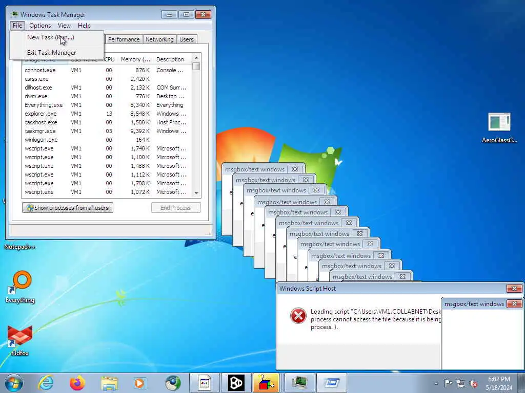
Task: Click the process list scroll-up arrow
Action: (196, 58)
